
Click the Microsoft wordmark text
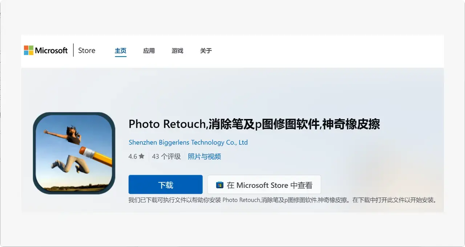51,51
